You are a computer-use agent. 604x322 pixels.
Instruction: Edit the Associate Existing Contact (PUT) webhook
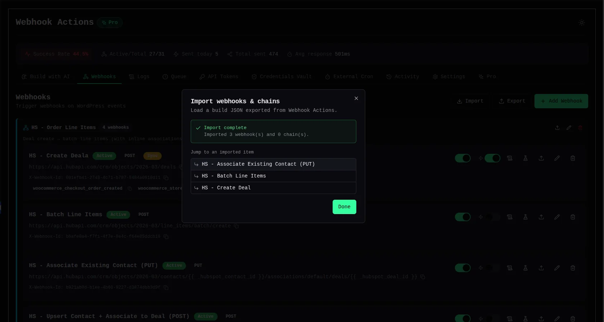(557, 268)
